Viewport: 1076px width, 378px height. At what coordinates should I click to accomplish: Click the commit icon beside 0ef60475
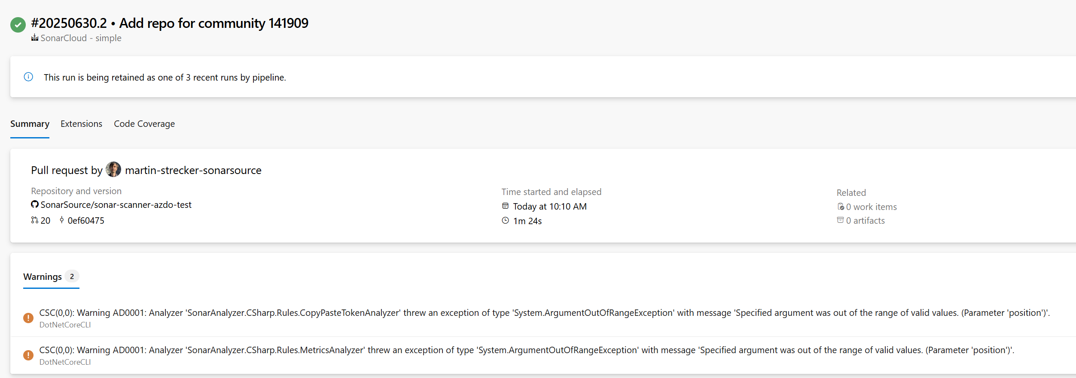[62, 220]
